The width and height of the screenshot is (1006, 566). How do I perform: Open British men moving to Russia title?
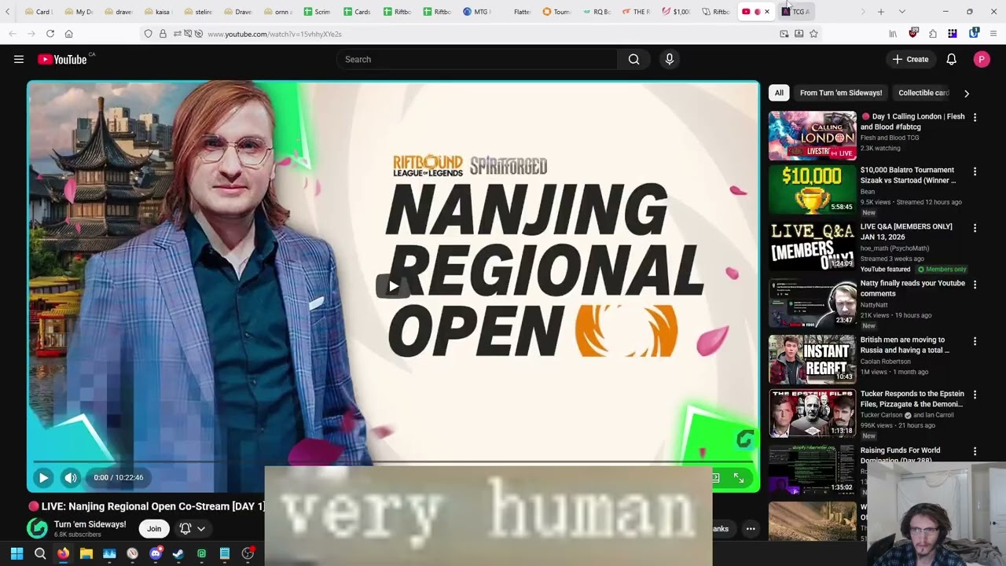pyautogui.click(x=905, y=345)
